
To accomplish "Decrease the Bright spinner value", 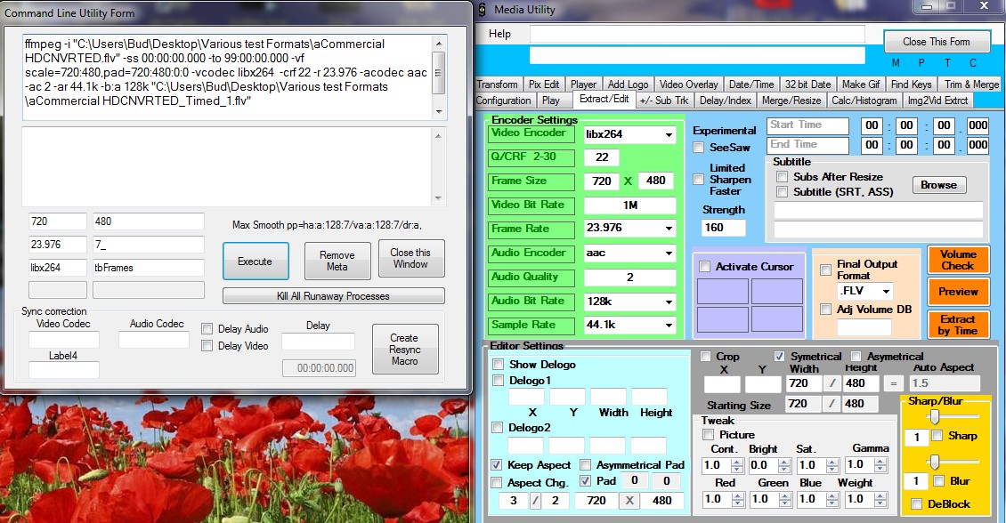I will tap(784, 469).
